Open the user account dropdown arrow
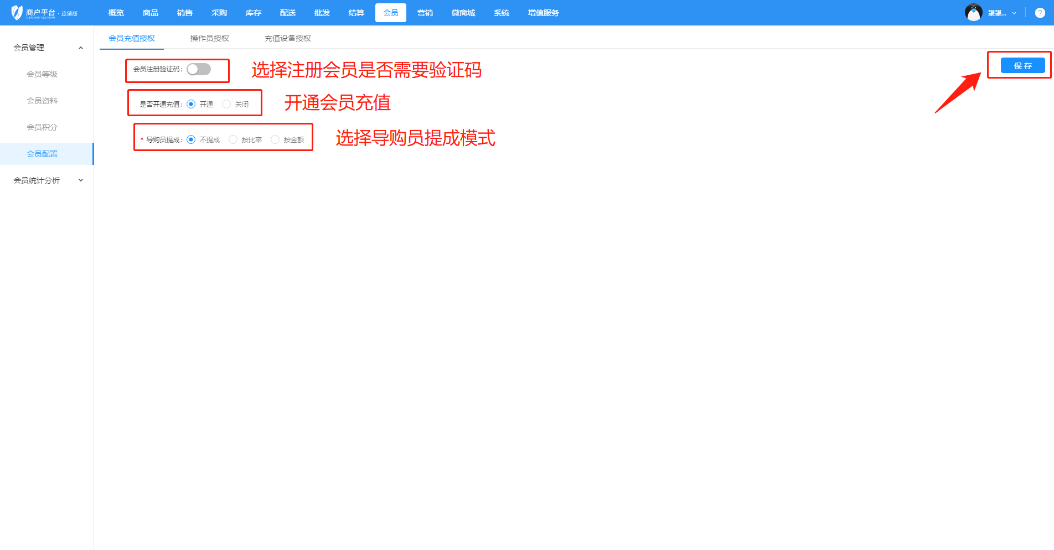Image resolution: width=1054 pixels, height=550 pixels. coord(1014,13)
